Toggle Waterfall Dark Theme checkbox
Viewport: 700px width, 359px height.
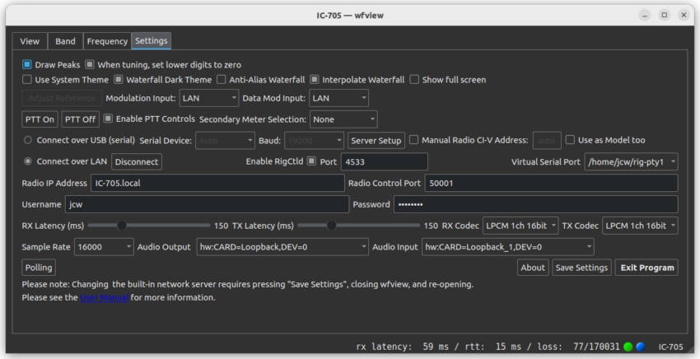pyautogui.click(x=119, y=80)
